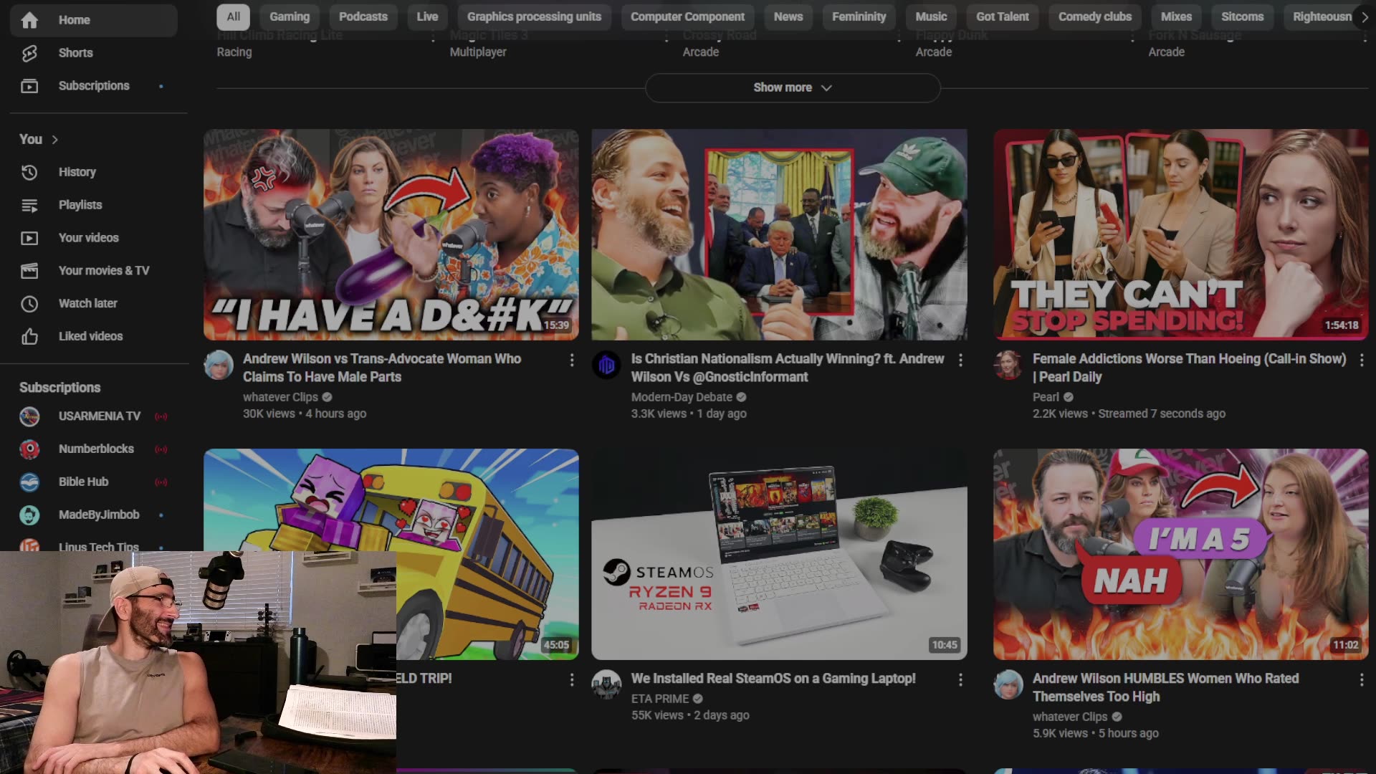Viewport: 1376px width, 774px height.
Task: Expand the You section chevron
Action: pos(54,140)
